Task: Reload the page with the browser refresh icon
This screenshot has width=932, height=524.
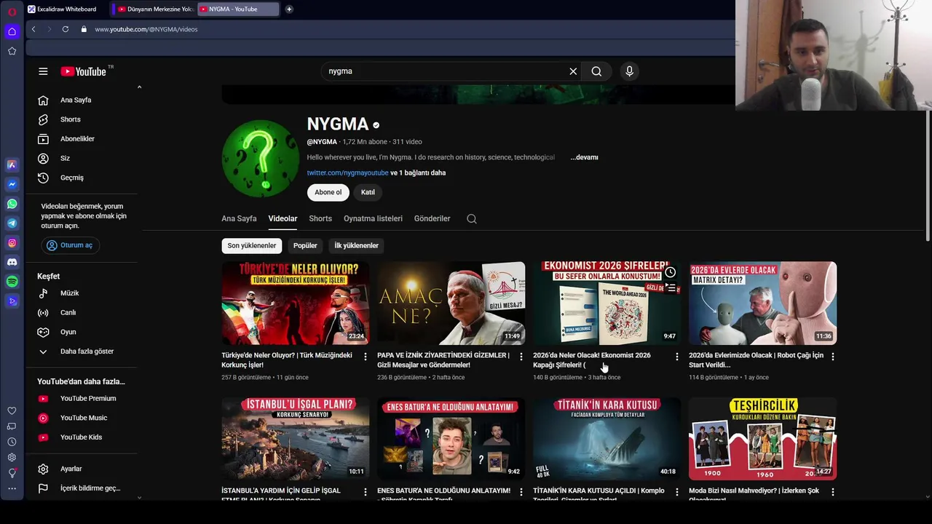Action: pyautogui.click(x=66, y=29)
